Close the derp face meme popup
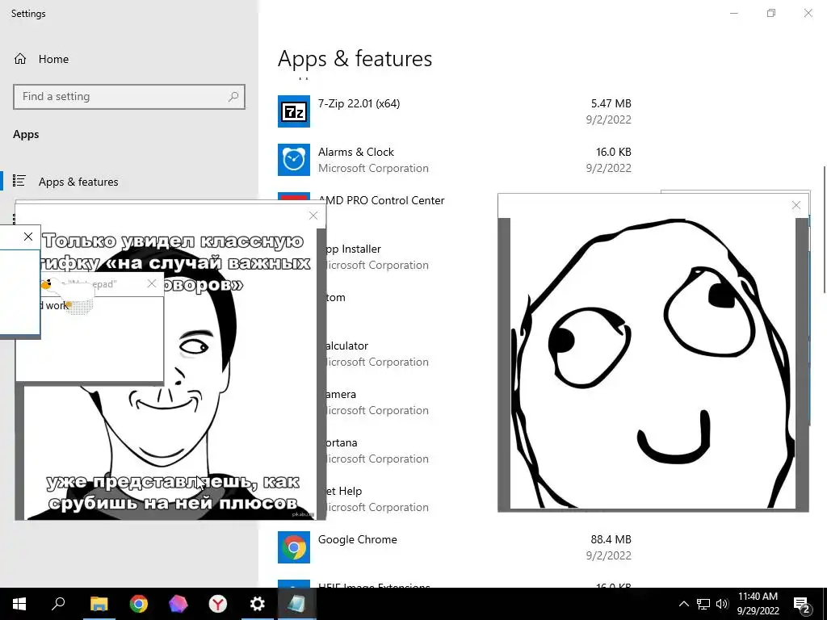Image resolution: width=827 pixels, height=620 pixels. click(796, 205)
